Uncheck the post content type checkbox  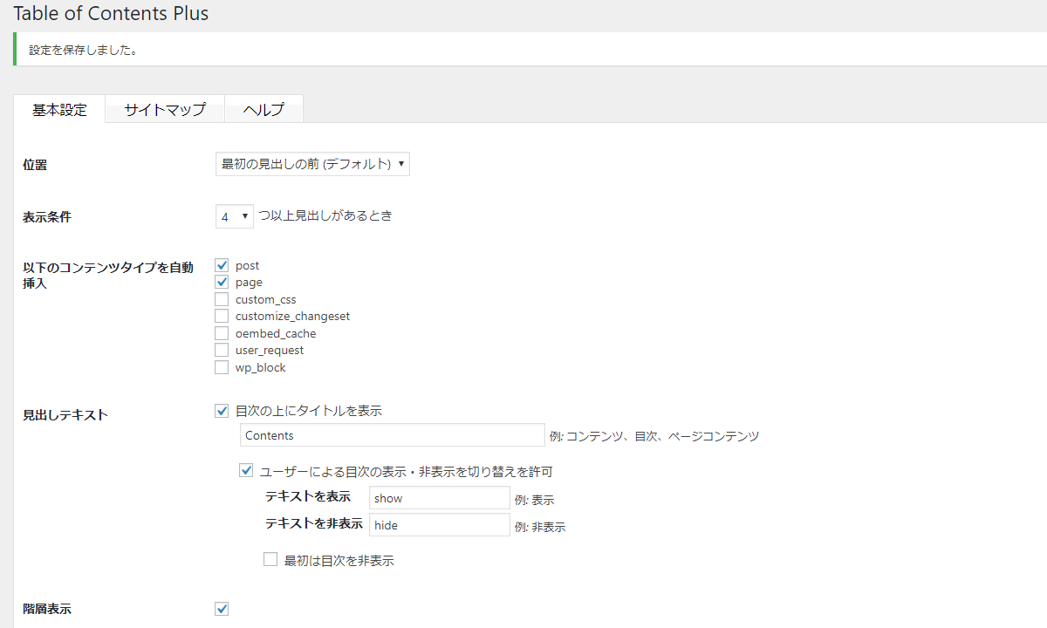222,265
